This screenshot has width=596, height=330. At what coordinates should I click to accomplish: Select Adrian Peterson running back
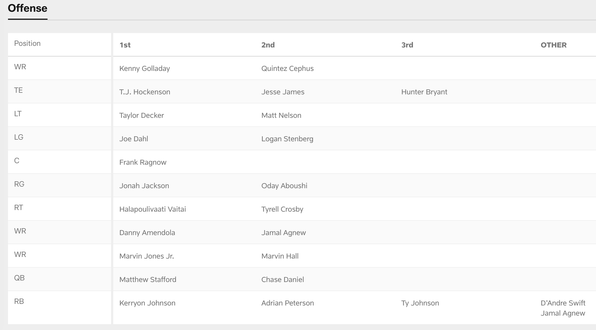click(287, 303)
